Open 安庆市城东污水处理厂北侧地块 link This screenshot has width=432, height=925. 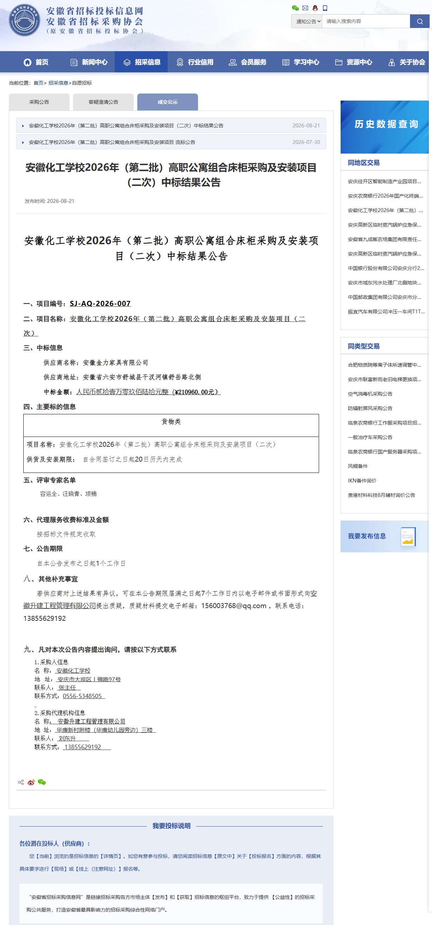click(384, 283)
